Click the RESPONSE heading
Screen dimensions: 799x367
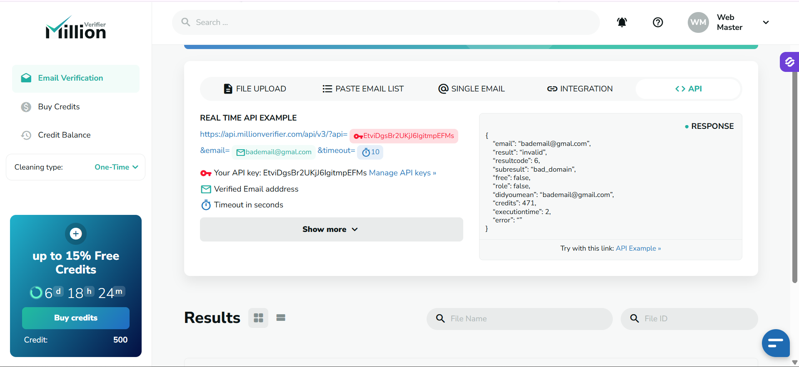point(712,126)
